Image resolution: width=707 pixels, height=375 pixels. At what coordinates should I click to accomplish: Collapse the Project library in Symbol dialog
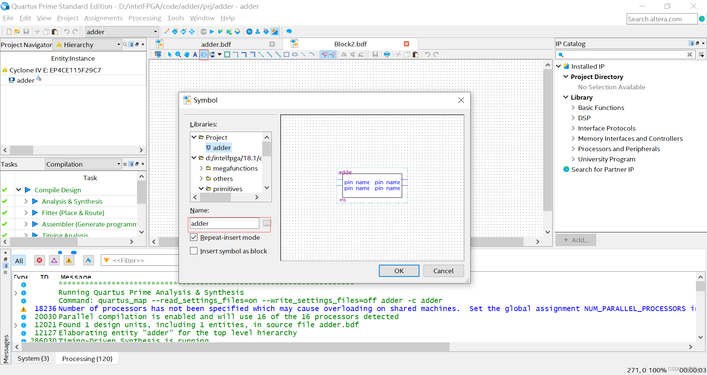[x=194, y=137]
